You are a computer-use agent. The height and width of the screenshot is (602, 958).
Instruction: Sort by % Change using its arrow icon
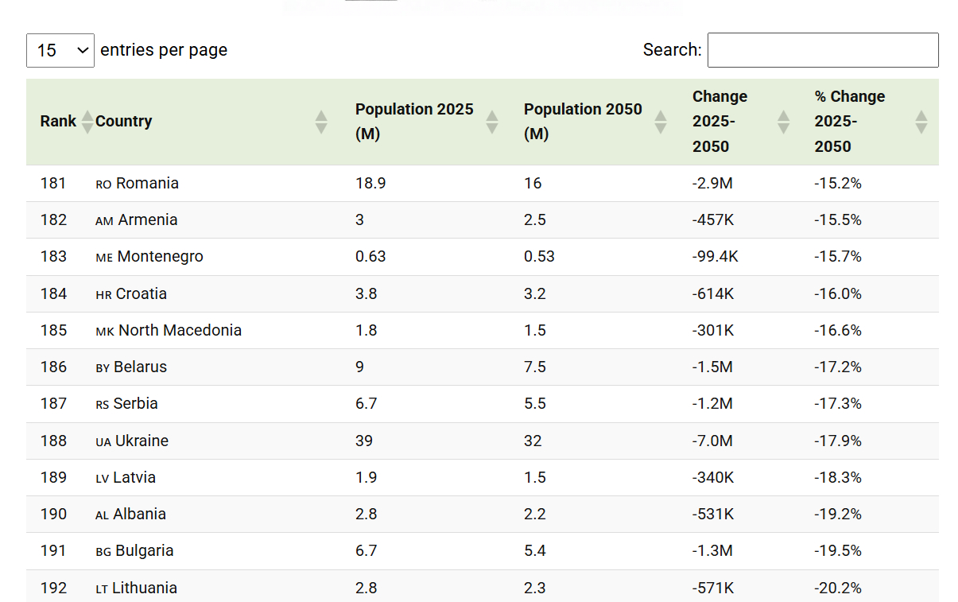(921, 122)
